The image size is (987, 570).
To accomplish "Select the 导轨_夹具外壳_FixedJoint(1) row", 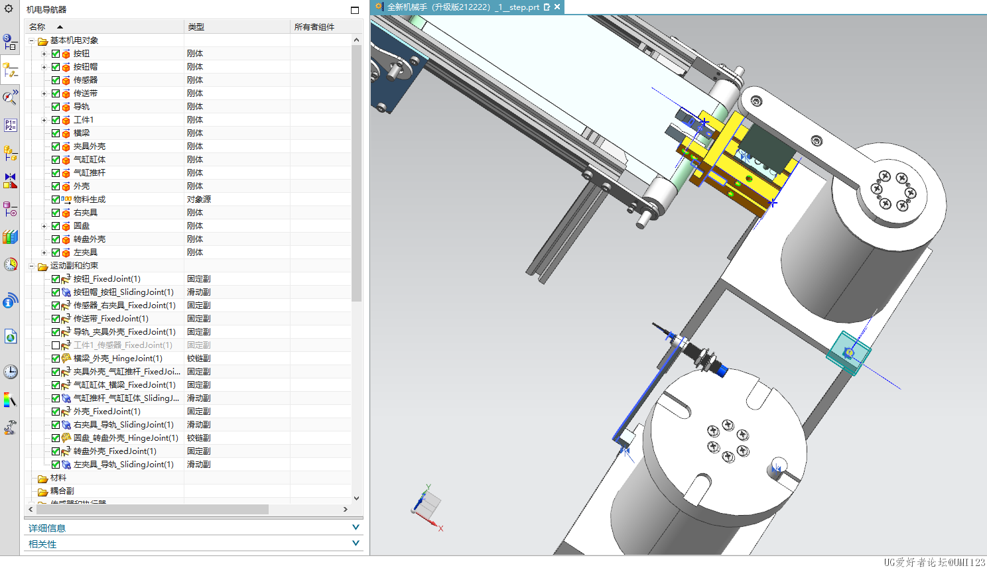I will click(x=188, y=332).
